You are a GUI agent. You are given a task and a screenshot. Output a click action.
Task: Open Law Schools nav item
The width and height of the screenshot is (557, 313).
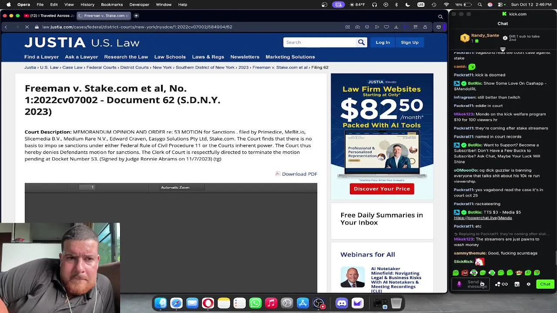[170, 57]
